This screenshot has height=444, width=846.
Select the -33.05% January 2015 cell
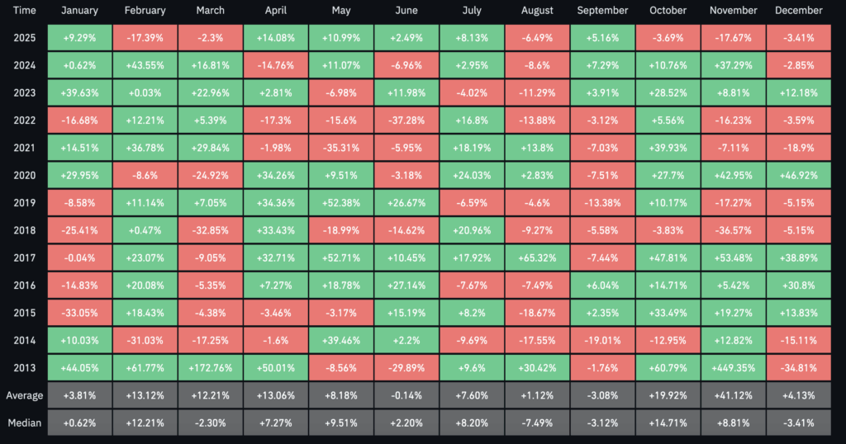point(79,313)
